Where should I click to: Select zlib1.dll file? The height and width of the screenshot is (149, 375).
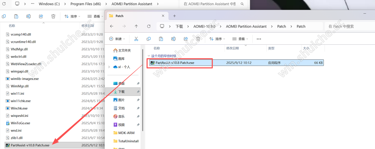(x=17, y=138)
